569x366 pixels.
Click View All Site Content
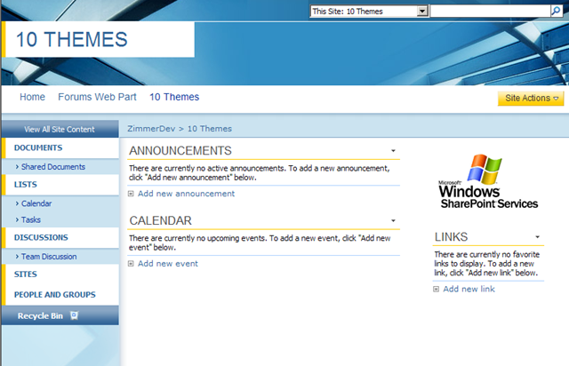60,129
